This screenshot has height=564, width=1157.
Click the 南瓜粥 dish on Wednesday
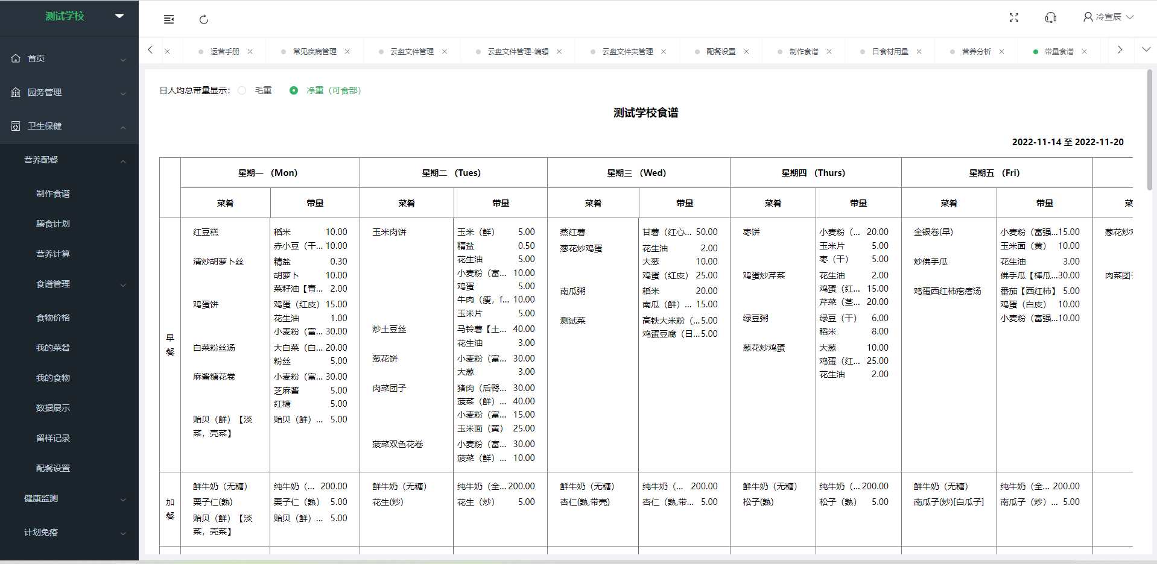pyautogui.click(x=572, y=291)
